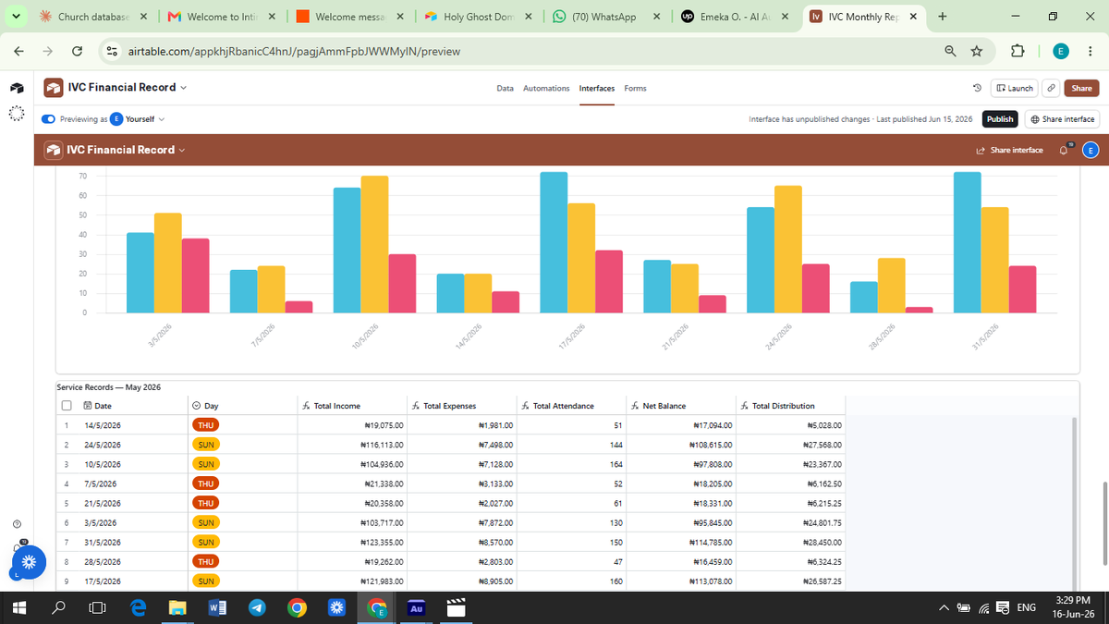Open the Forms tab
Image resolution: width=1109 pixels, height=624 pixels.
[635, 89]
